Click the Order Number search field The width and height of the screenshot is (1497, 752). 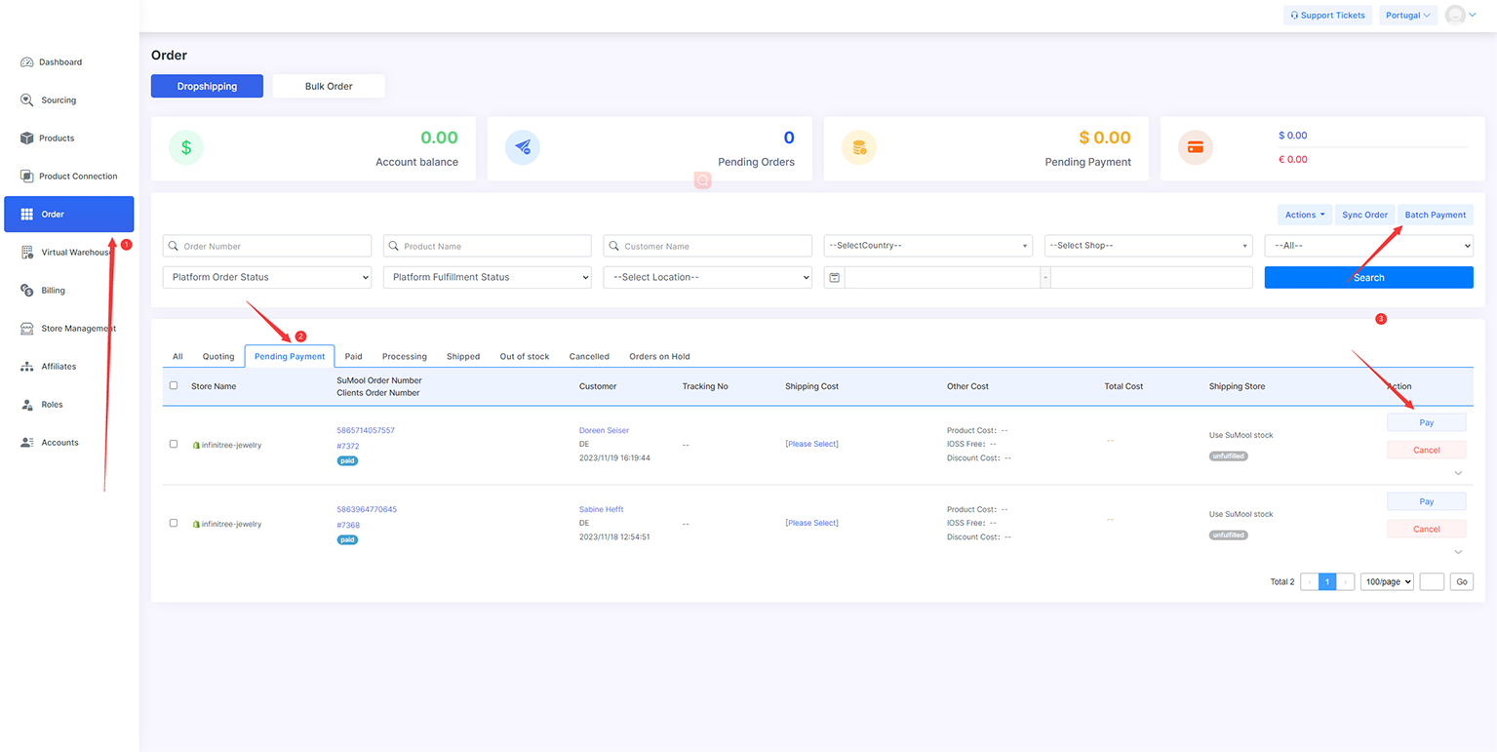click(266, 246)
